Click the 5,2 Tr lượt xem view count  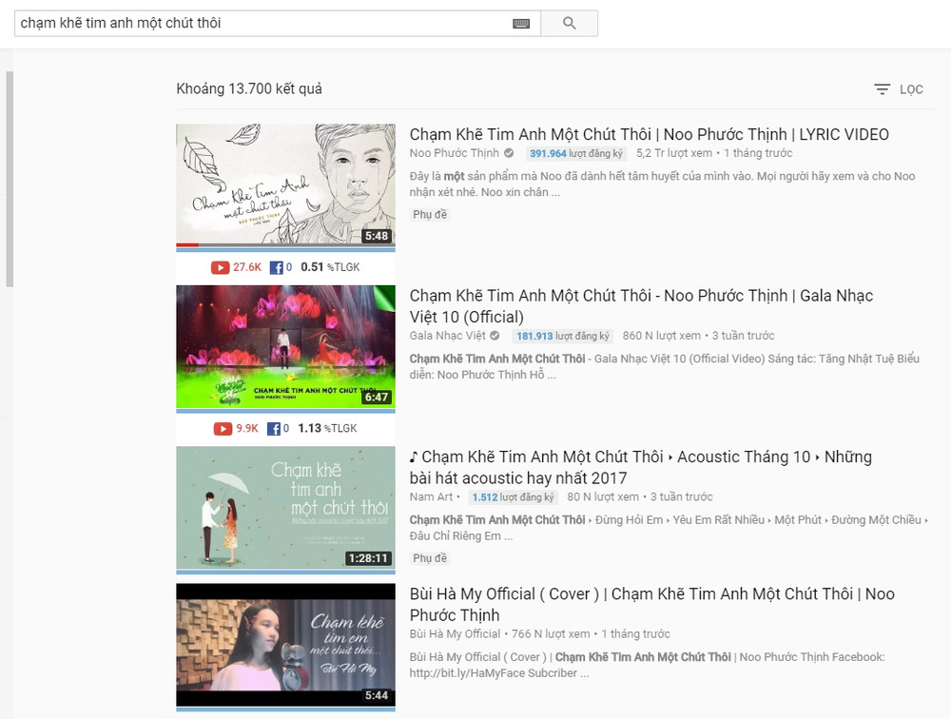pyautogui.click(x=674, y=153)
